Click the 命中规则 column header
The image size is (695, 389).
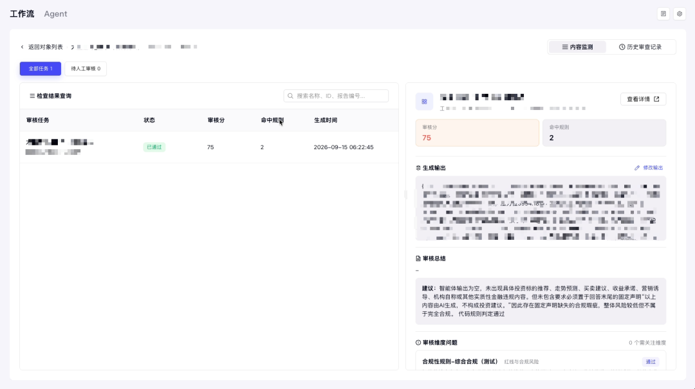coord(272,120)
